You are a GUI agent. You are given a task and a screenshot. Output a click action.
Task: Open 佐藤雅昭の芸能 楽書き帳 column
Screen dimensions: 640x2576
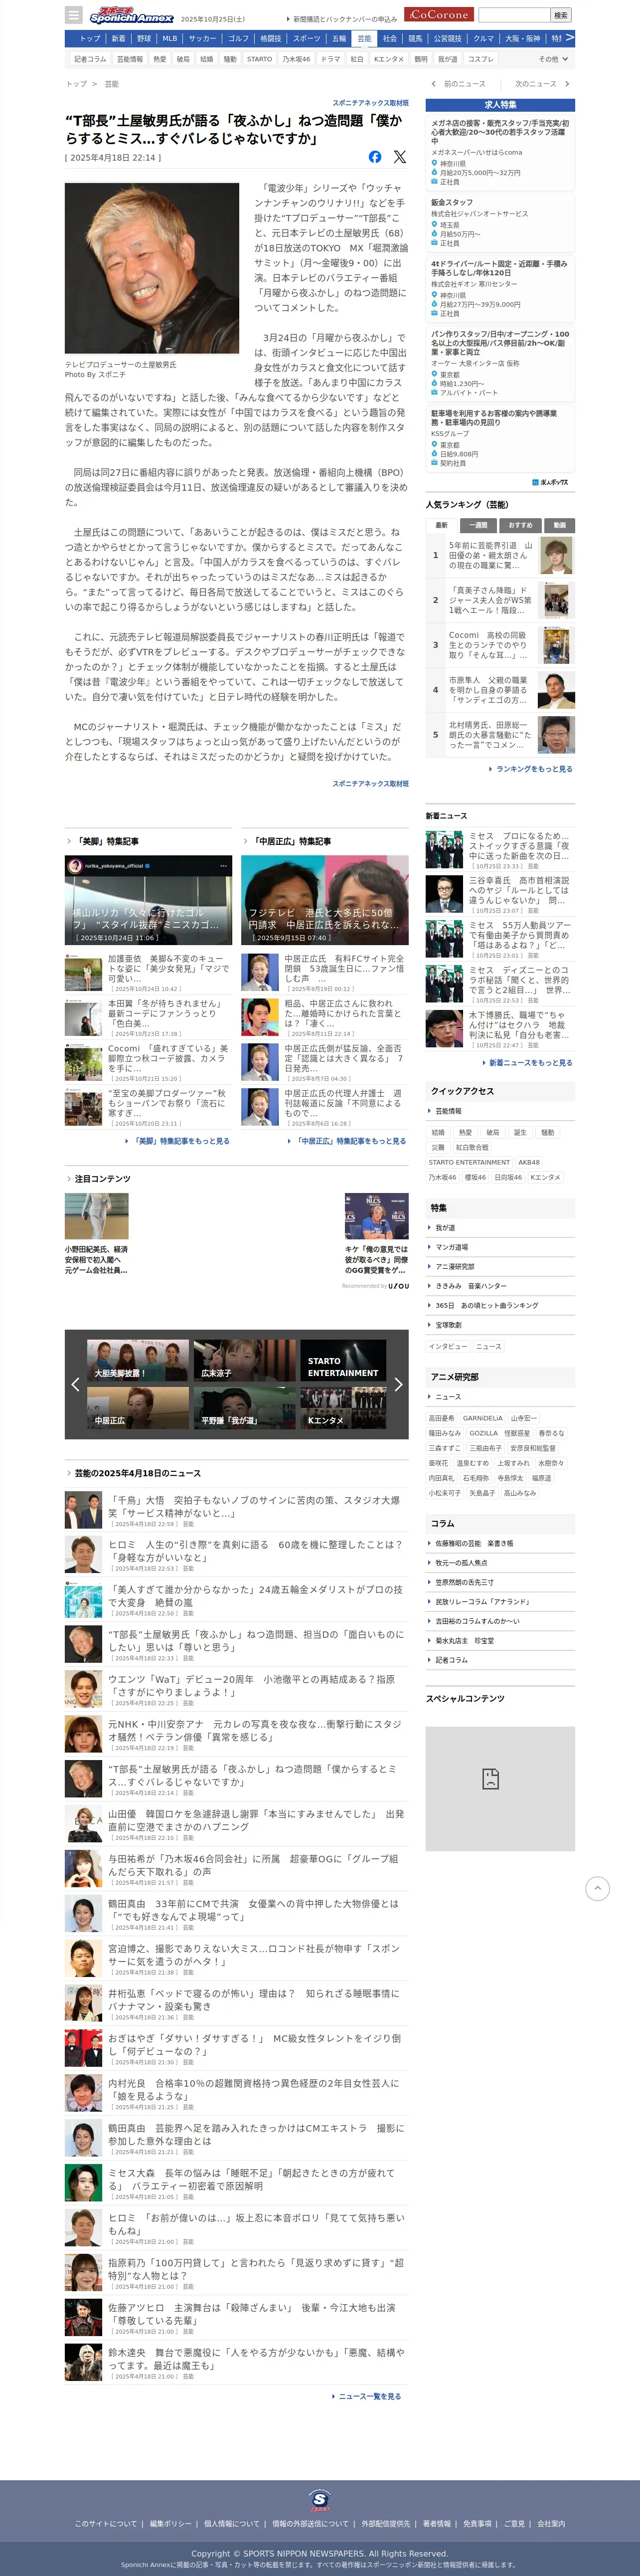[x=475, y=1543]
